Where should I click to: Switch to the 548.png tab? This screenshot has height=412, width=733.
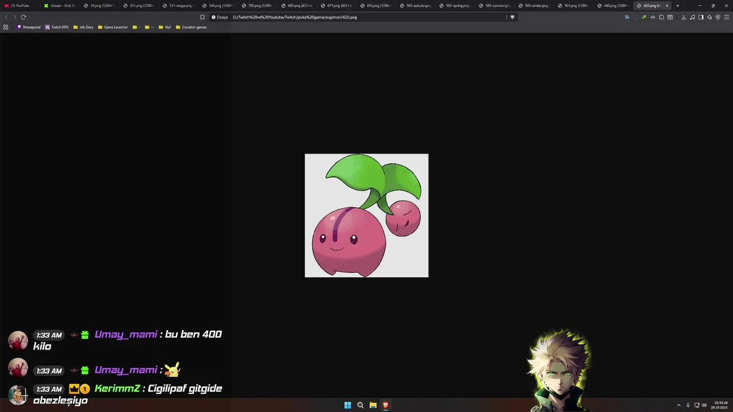coord(218,6)
